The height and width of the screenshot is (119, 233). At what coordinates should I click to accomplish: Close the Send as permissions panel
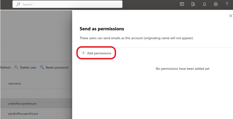point(230,16)
